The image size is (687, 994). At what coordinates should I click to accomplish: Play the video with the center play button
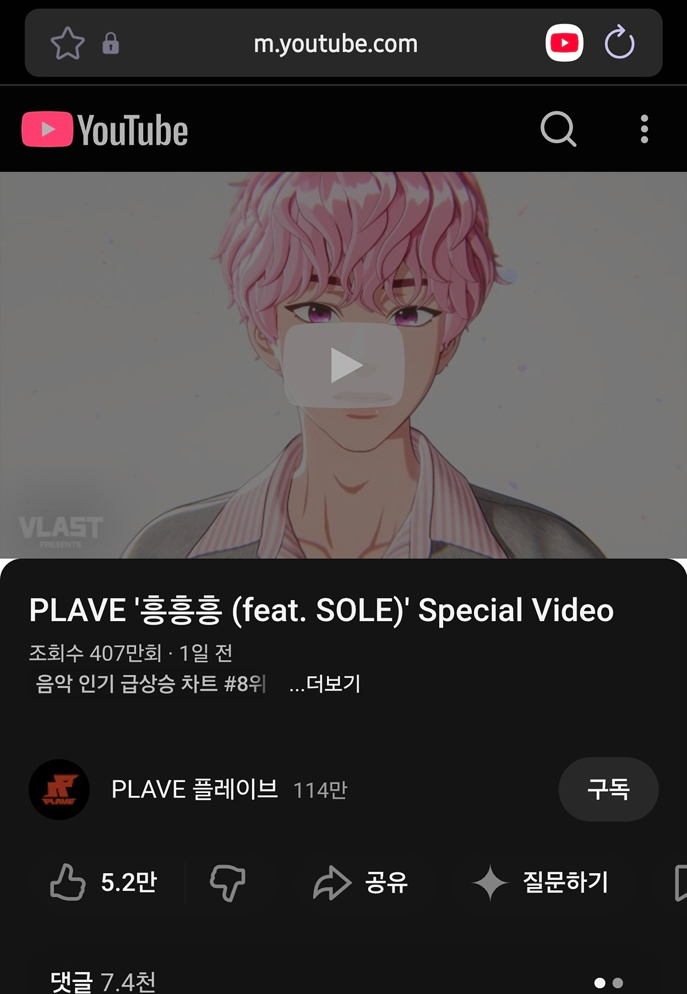click(345, 365)
